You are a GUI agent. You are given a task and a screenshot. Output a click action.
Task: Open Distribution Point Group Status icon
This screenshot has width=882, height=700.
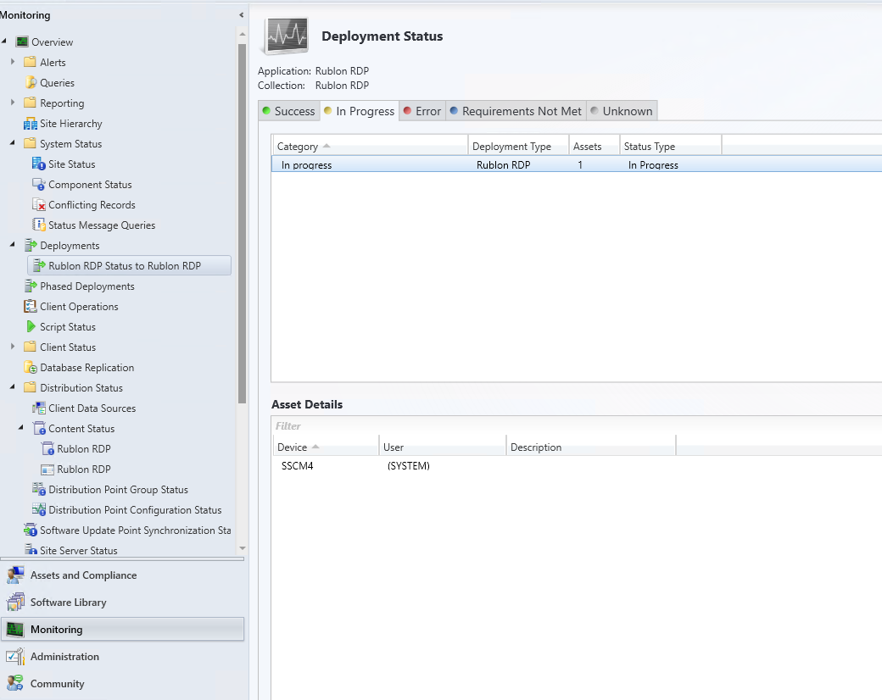point(39,490)
